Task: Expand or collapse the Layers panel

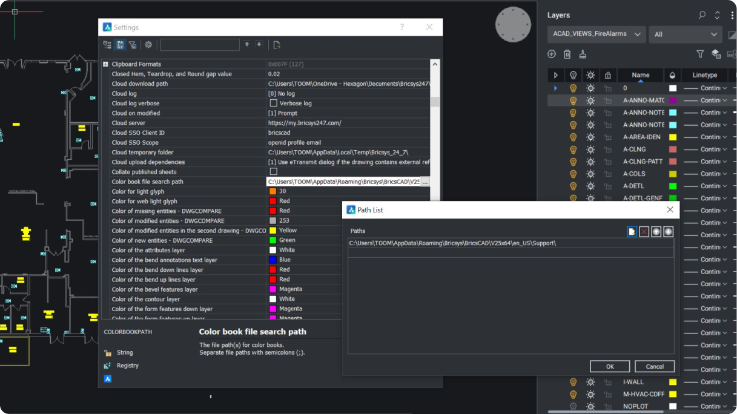Action: pos(717,15)
